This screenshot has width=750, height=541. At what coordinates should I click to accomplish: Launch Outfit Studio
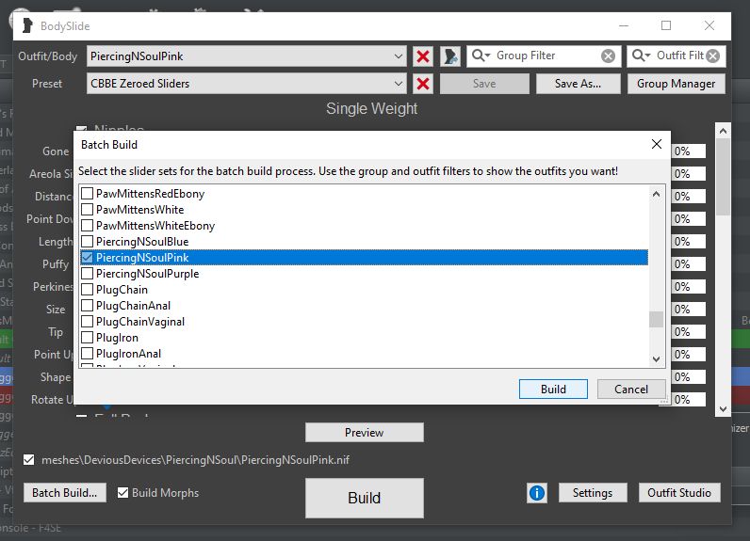[x=679, y=493]
